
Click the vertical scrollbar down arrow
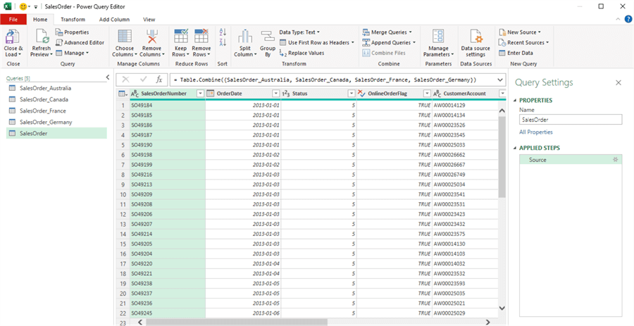click(x=502, y=308)
